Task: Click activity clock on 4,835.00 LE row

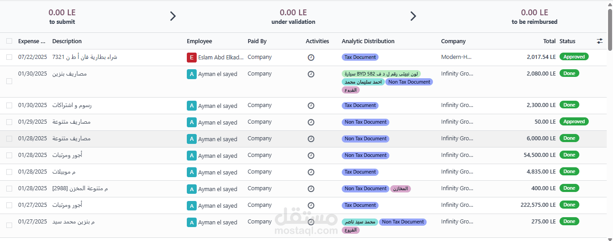Action: 311,172
